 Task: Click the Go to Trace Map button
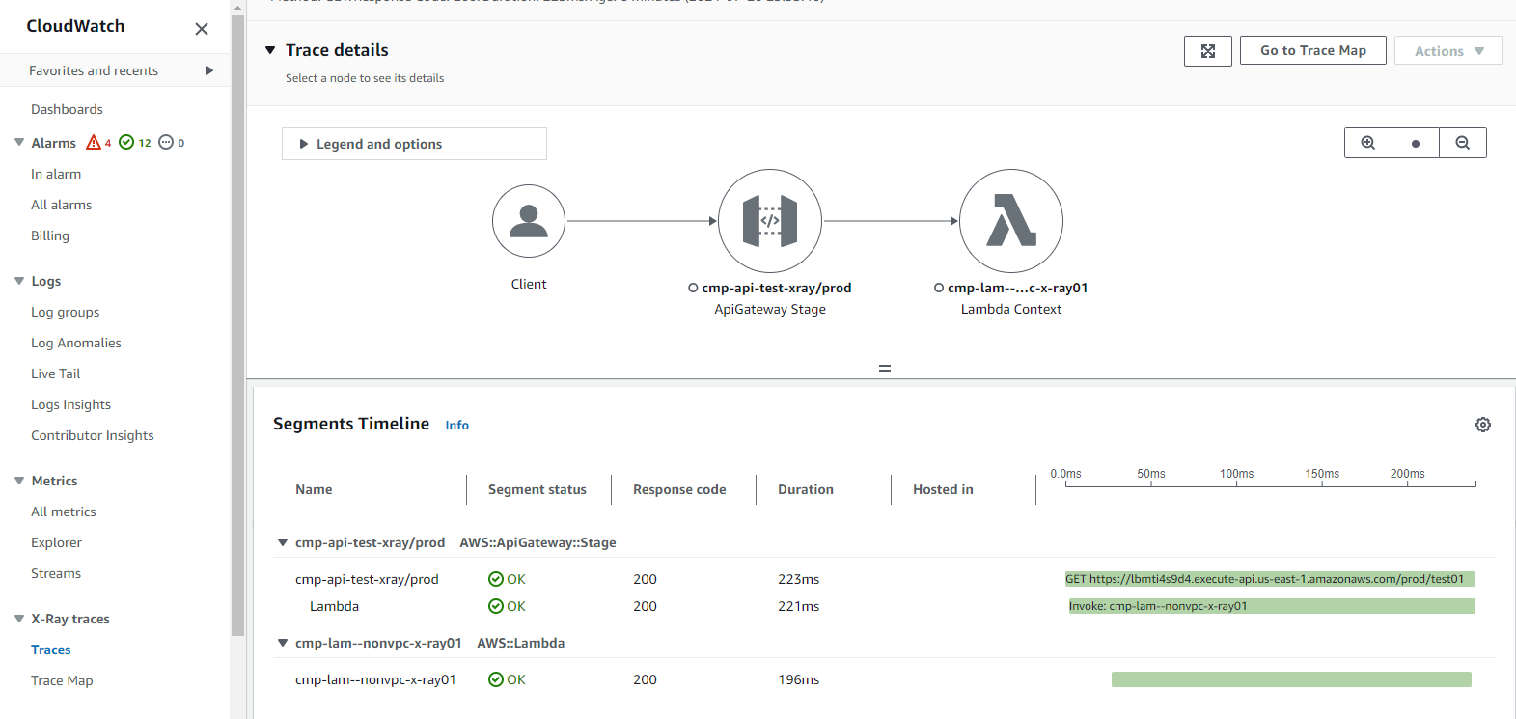coord(1312,50)
